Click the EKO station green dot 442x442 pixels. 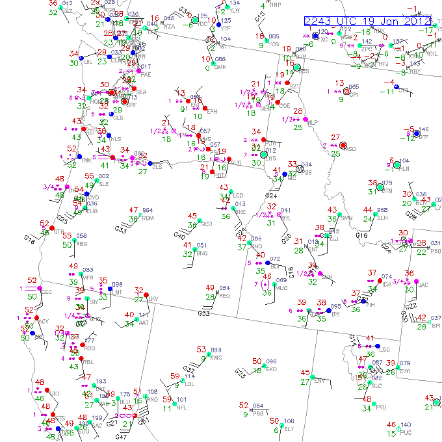pos(264,366)
